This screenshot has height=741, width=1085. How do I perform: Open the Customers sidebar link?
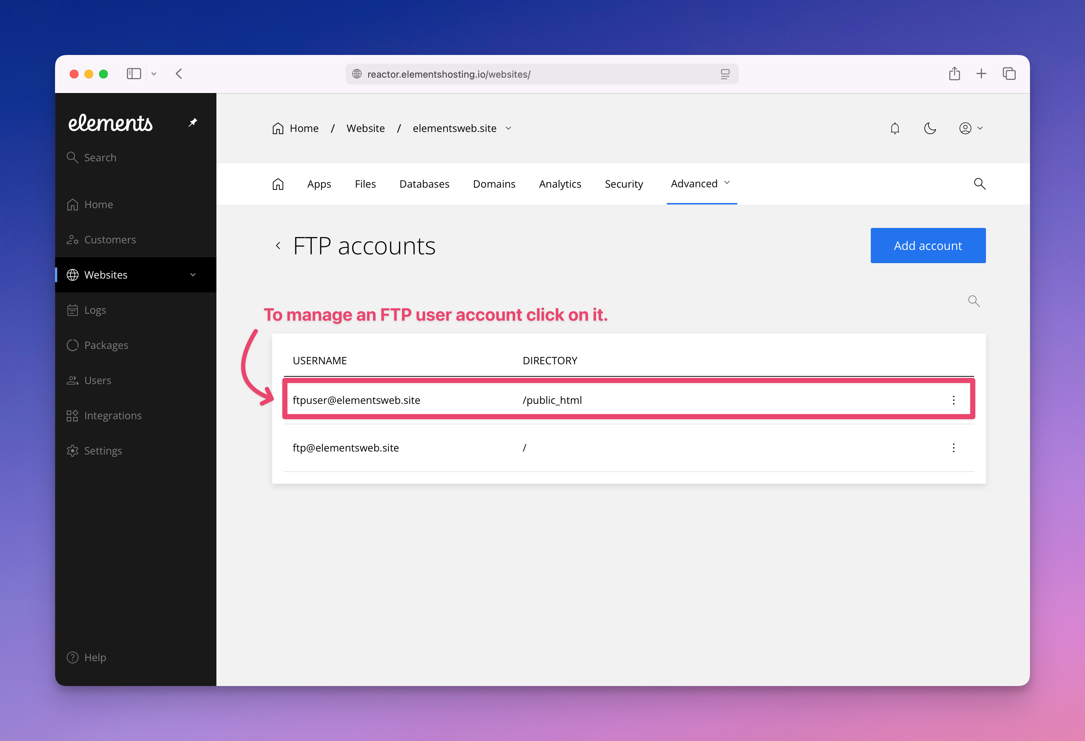[x=110, y=240]
